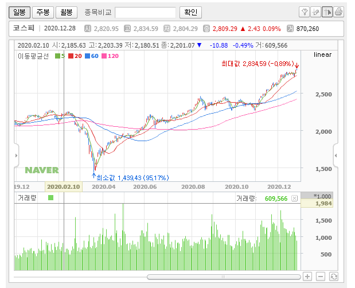This screenshot has height=288, width=355.
Task: Click the 이동평균선 legend label
Action: point(33,56)
